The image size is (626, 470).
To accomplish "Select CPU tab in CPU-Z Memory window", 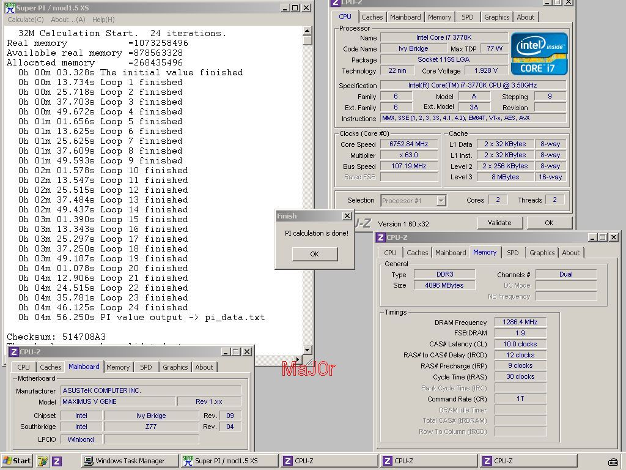I will (390, 253).
